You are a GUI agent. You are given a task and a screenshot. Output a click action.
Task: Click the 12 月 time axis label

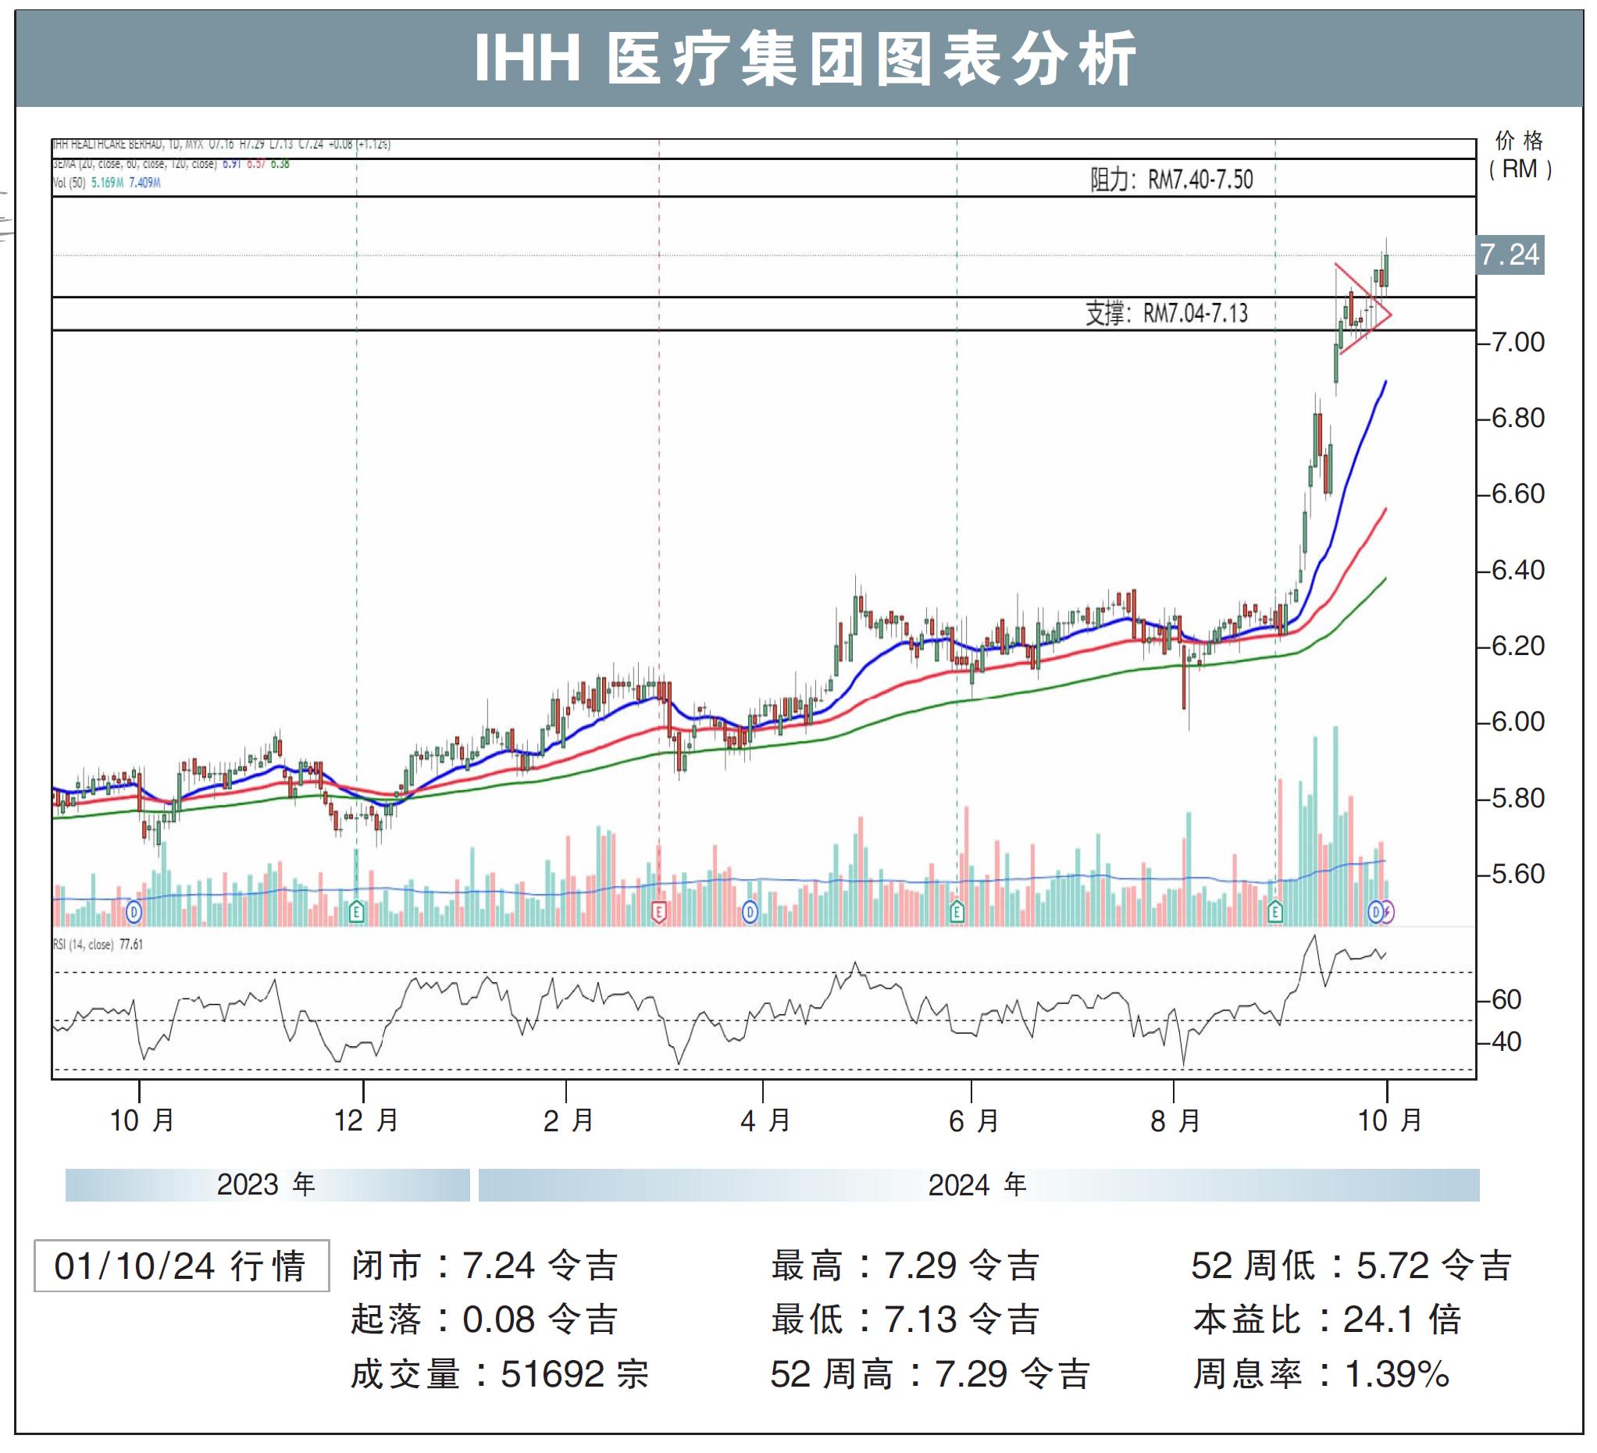point(365,1120)
